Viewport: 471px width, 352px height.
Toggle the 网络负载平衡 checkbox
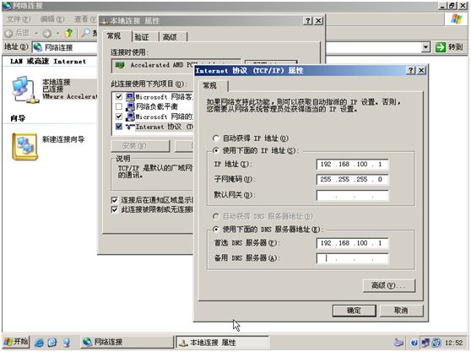tap(119, 106)
